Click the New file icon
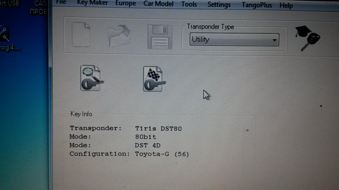Screen dimensions: 339x190 pyautogui.click(x=81, y=35)
